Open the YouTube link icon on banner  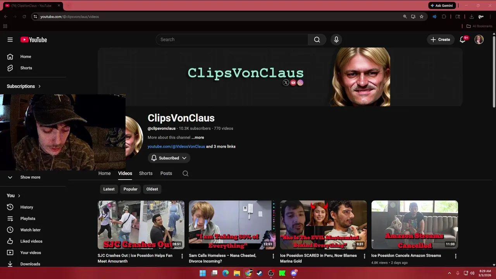coord(293,83)
